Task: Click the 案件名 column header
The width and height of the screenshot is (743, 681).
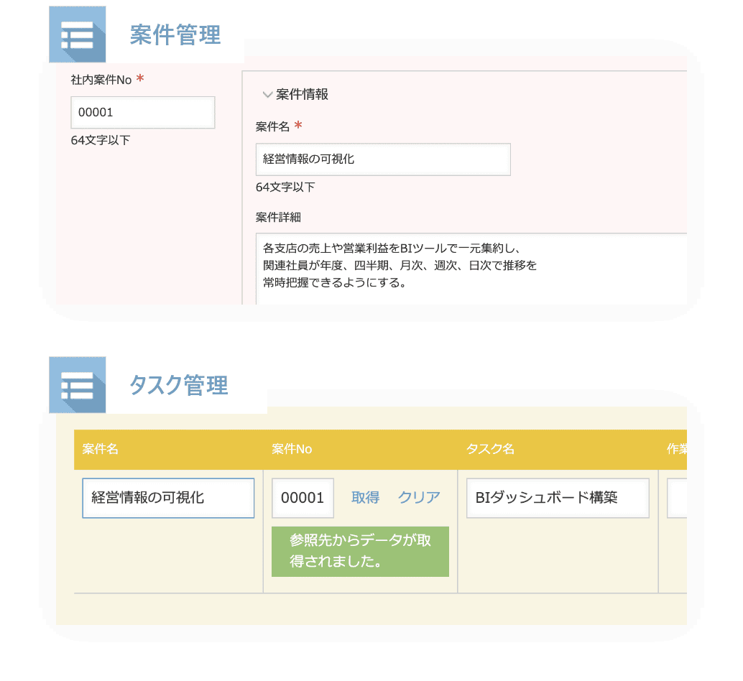Action: click(x=101, y=450)
